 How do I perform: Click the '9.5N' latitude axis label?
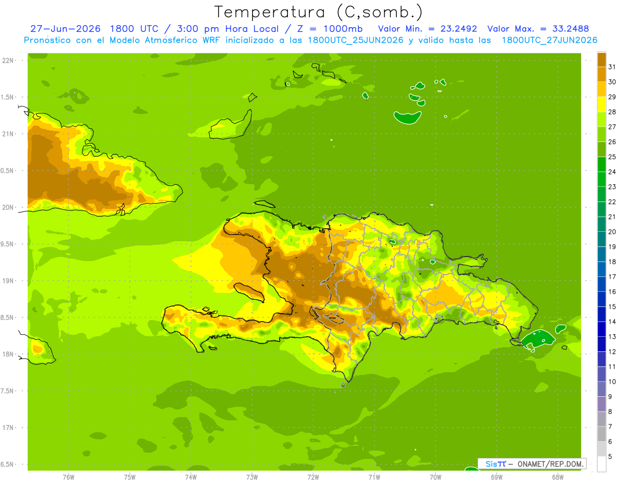click(7, 244)
